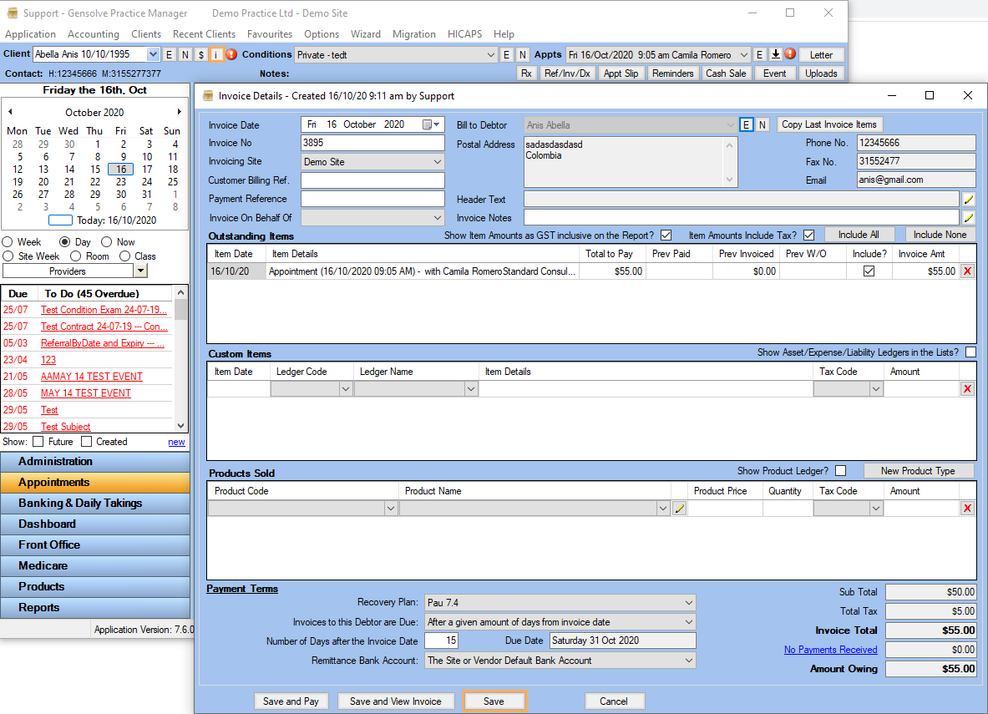Select the Week radio button
The image size is (988, 714).
[8, 242]
